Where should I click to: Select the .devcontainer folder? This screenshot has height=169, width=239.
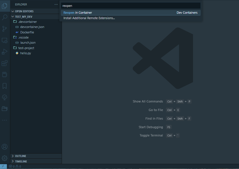pos(28,22)
